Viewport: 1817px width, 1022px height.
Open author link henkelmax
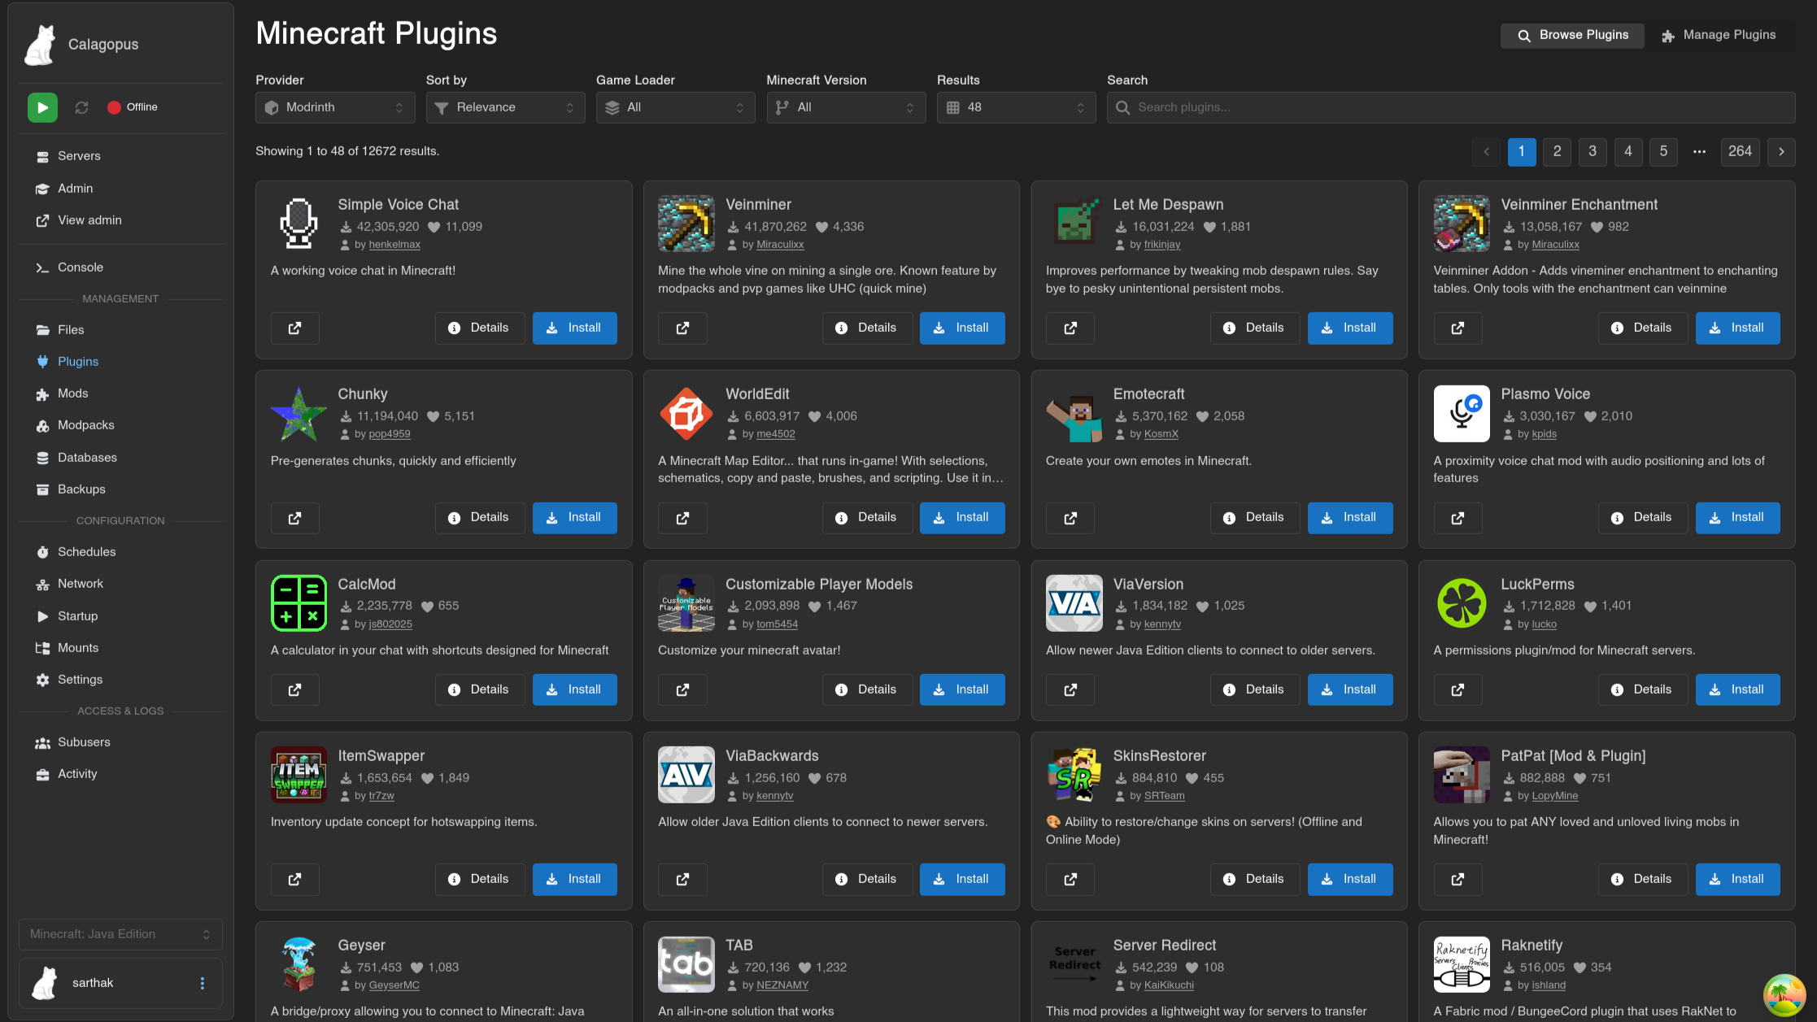coord(394,245)
